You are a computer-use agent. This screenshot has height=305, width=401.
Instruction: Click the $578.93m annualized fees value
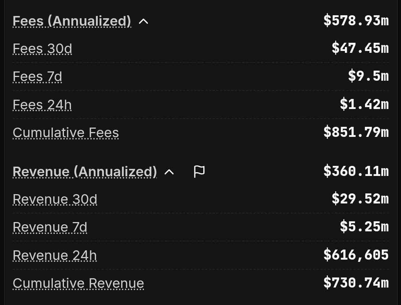[356, 21]
